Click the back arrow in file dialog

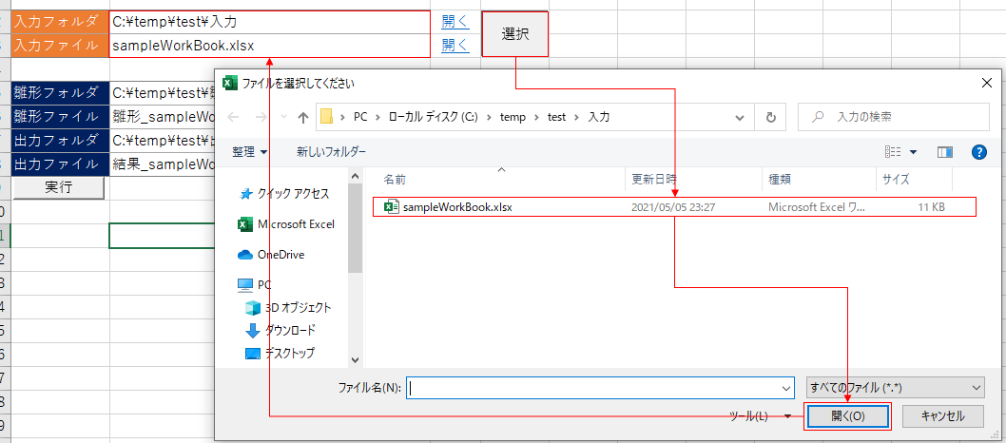pos(234,117)
